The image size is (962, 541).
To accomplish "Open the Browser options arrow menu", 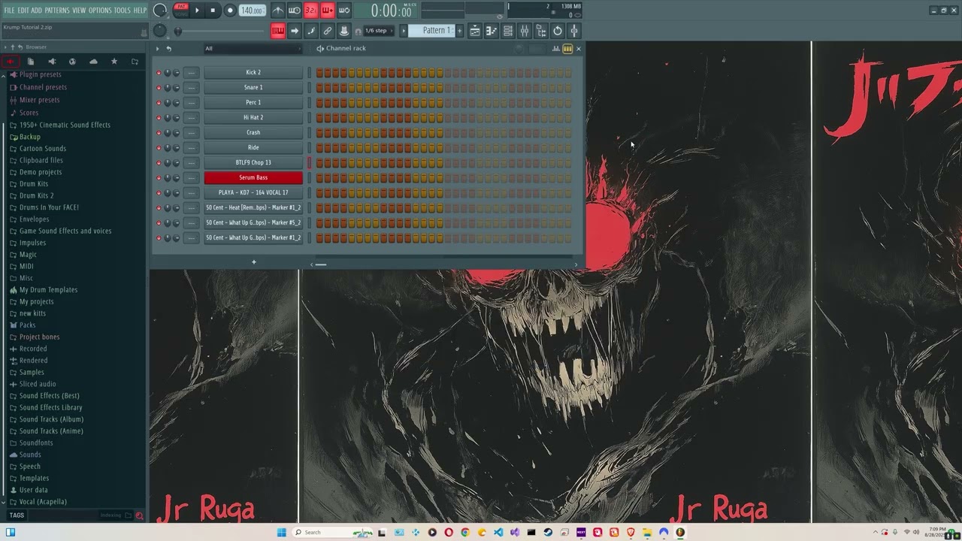I will pos(5,47).
